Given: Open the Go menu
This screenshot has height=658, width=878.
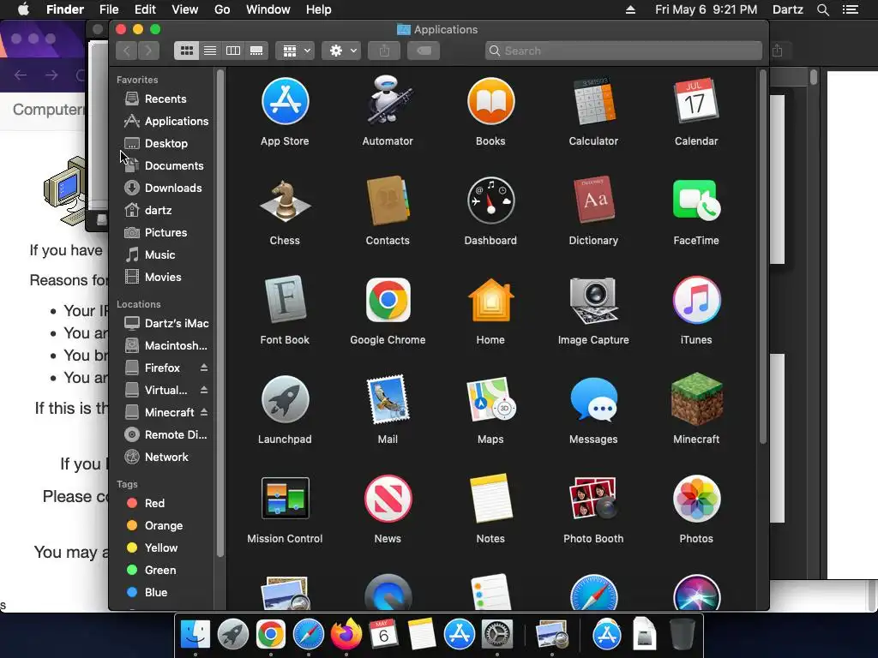Looking at the screenshot, I should [222, 9].
